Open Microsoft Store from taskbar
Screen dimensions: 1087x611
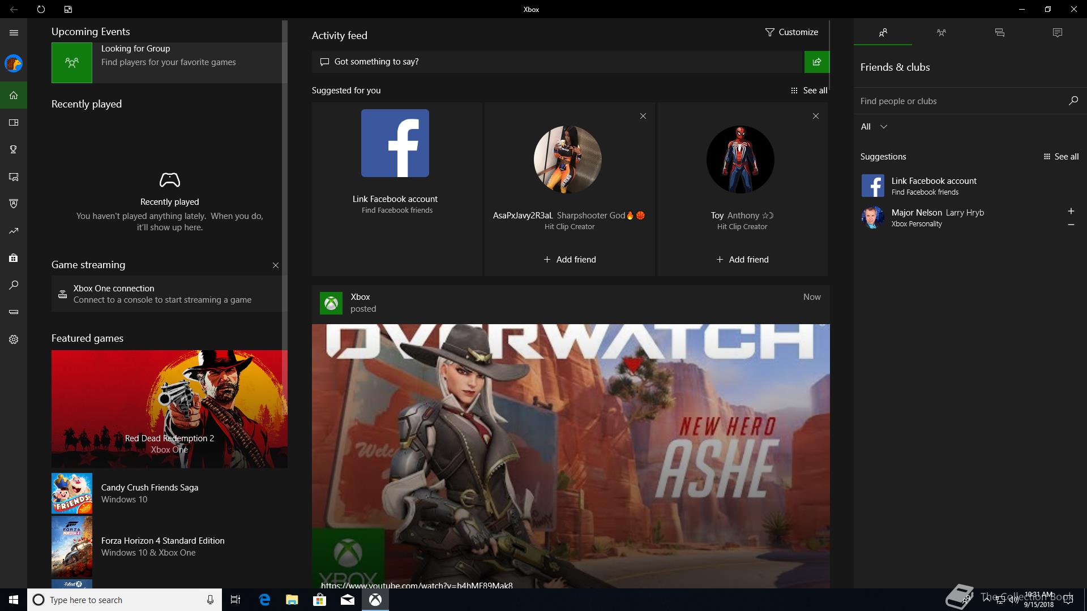coord(320,600)
